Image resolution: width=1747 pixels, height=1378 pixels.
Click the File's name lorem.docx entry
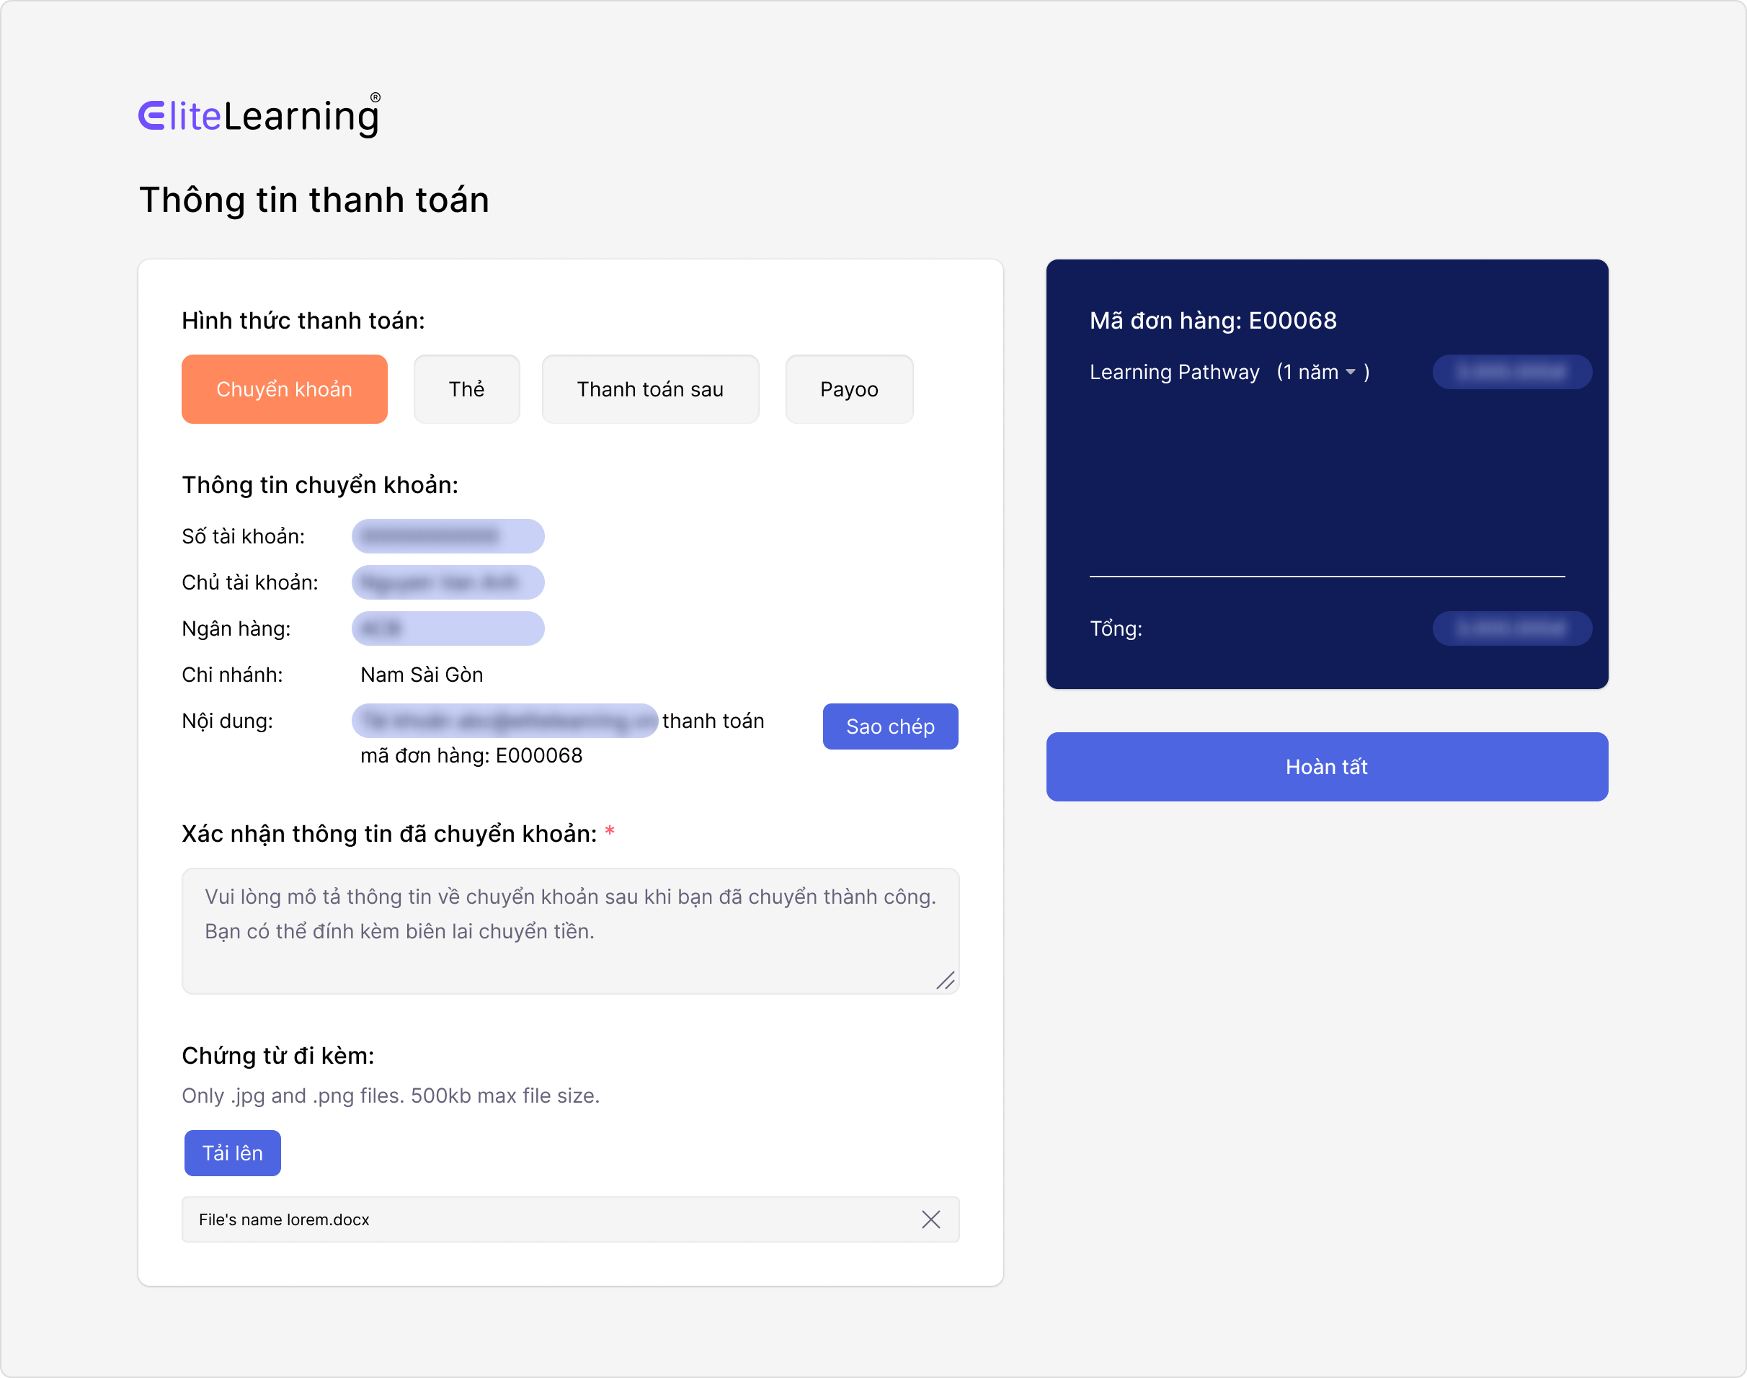pyautogui.click(x=284, y=1219)
